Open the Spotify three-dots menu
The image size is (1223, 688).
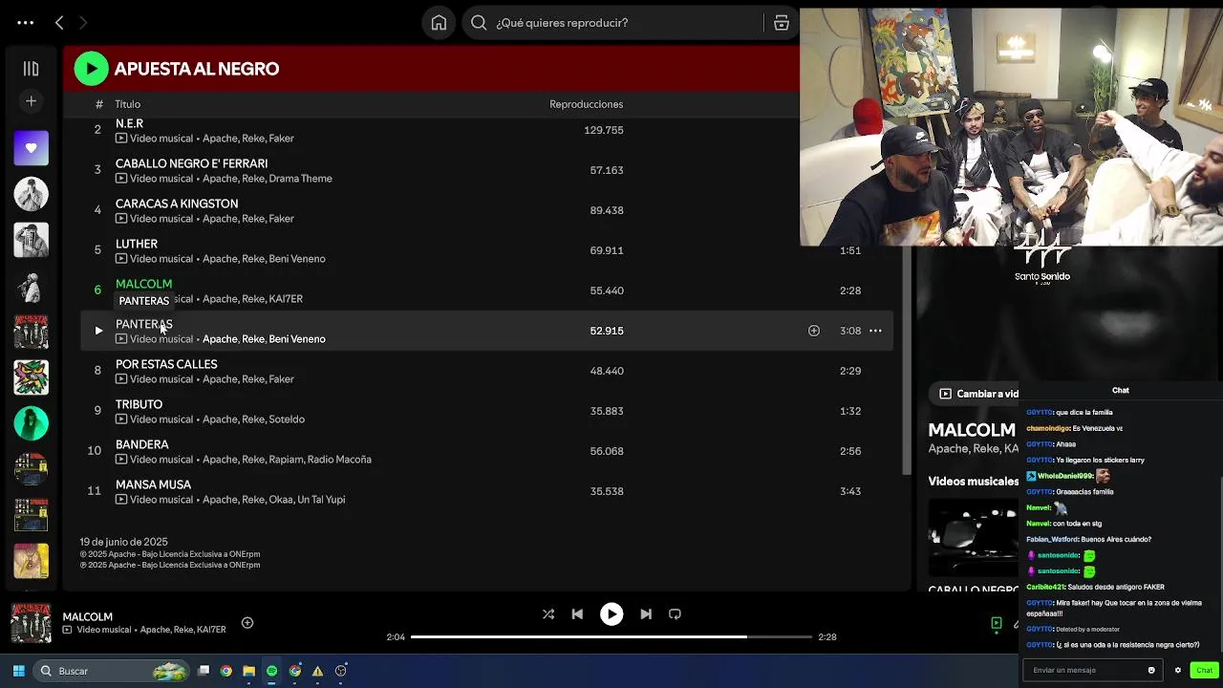click(26, 22)
